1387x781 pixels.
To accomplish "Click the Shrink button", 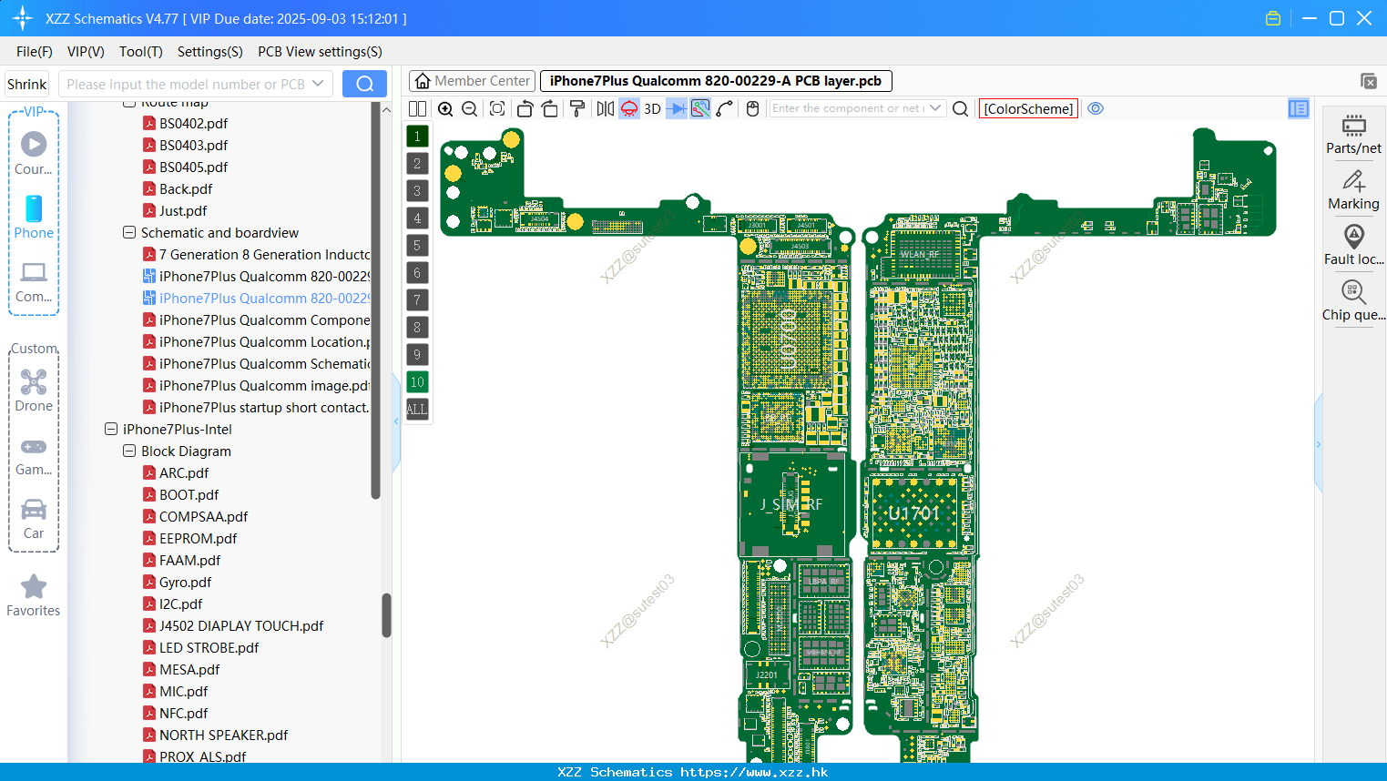I will (x=26, y=84).
